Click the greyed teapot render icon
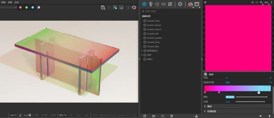 [128, 8]
